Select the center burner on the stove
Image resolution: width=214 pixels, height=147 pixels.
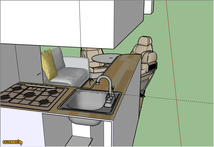click(x=29, y=95)
